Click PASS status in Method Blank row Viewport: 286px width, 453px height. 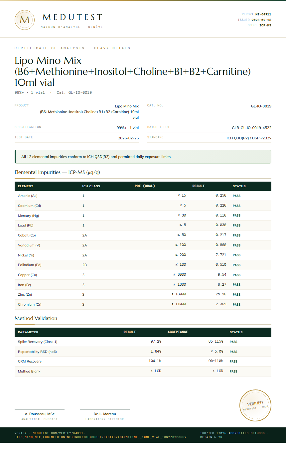233,372
